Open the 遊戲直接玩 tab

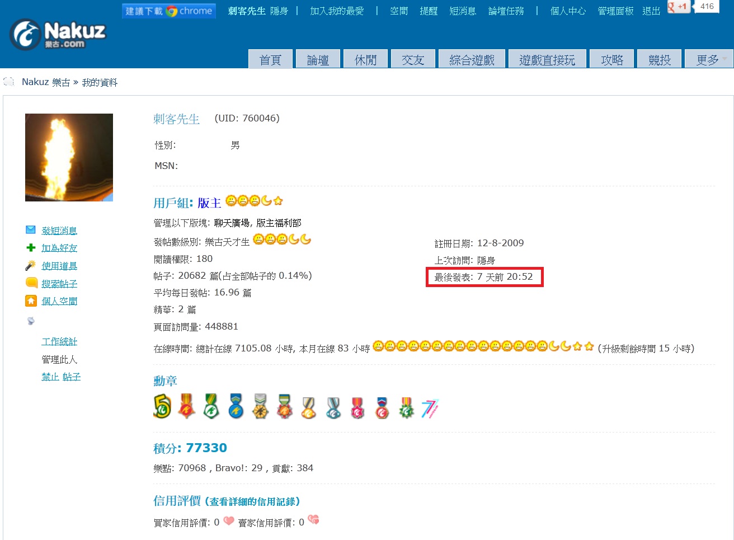[x=547, y=59]
